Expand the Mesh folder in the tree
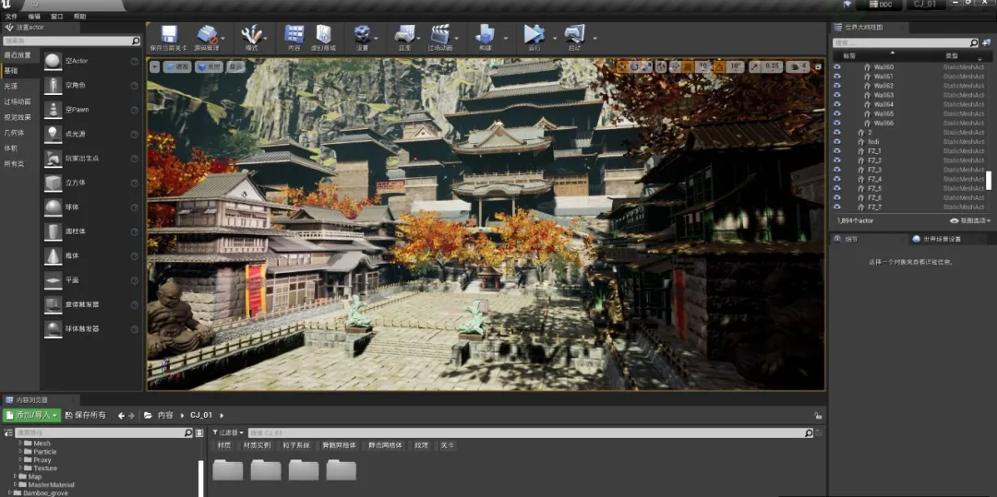The width and height of the screenshot is (997, 497). (x=19, y=444)
